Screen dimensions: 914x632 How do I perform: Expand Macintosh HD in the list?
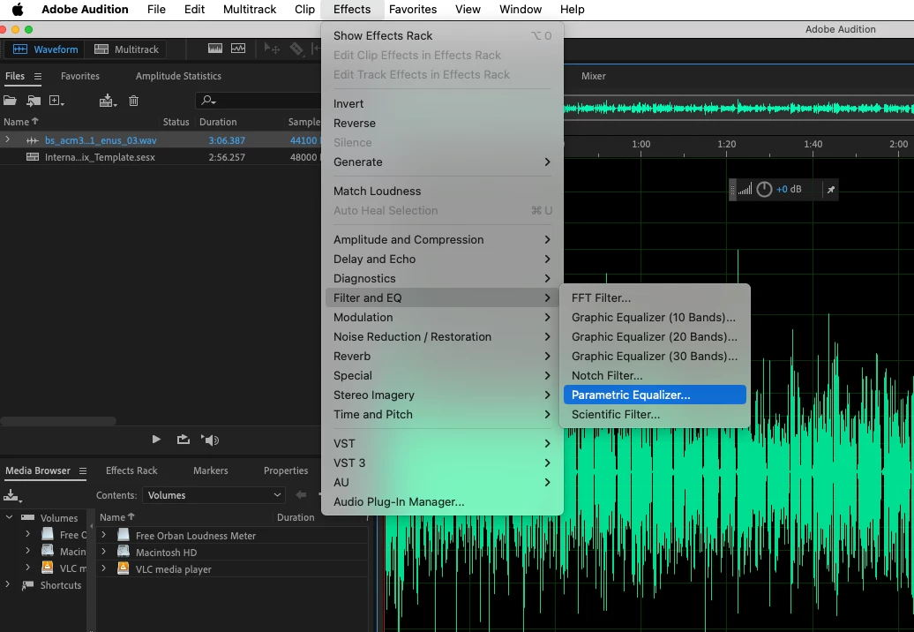click(104, 552)
